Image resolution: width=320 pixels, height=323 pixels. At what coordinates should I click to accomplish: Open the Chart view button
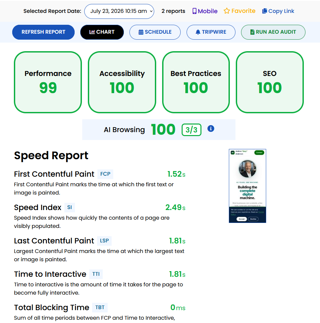tap(102, 32)
